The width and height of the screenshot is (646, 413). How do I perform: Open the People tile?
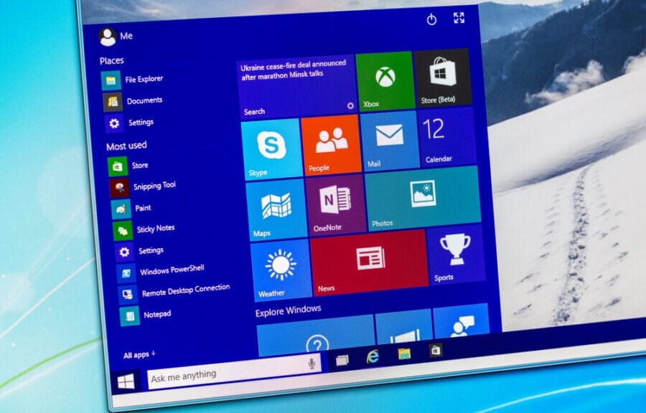pyautogui.click(x=331, y=145)
